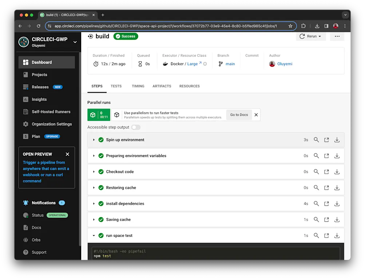Select parallel run 0 box
Image resolution: width=365 pixels, height=279 pixels.
(x=99, y=115)
